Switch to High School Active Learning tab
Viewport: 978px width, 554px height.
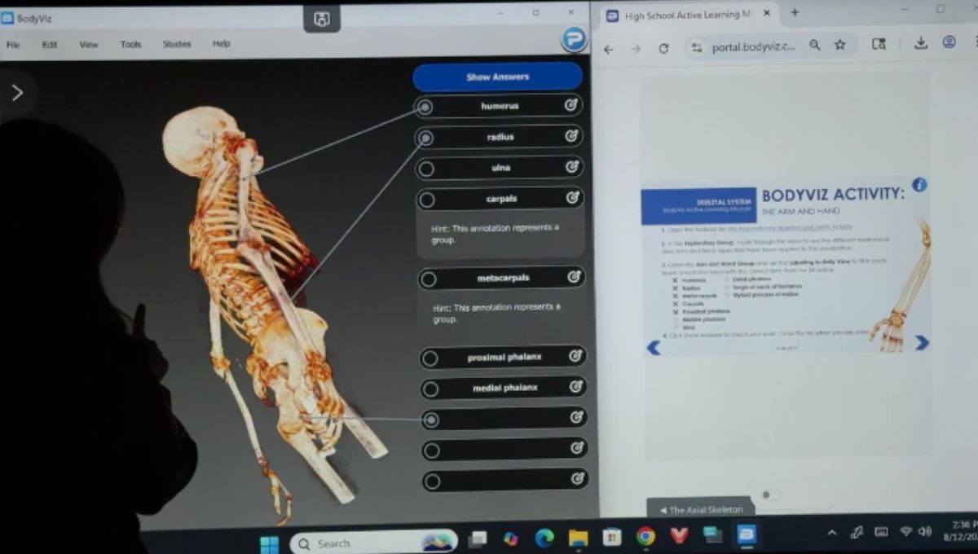686,15
